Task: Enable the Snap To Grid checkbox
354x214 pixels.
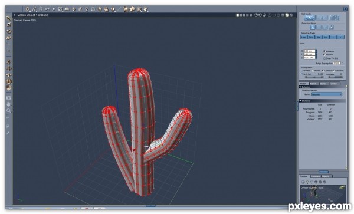Action: tap(324, 58)
